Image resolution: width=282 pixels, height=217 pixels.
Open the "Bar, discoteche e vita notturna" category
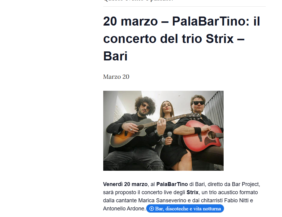coord(185,209)
